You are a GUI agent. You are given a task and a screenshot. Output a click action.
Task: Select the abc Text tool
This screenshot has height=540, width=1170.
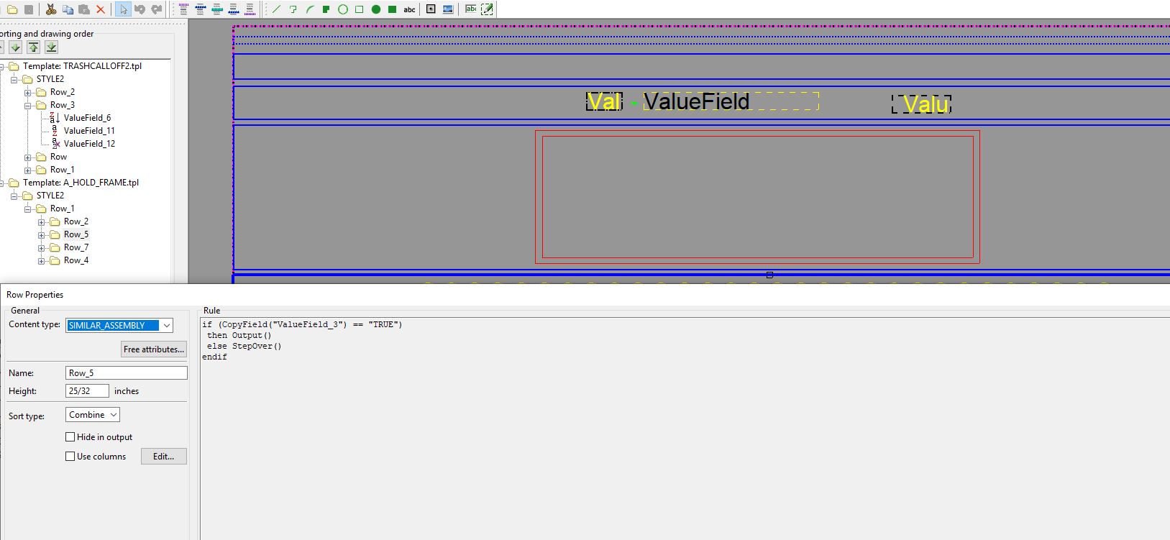pyautogui.click(x=409, y=9)
